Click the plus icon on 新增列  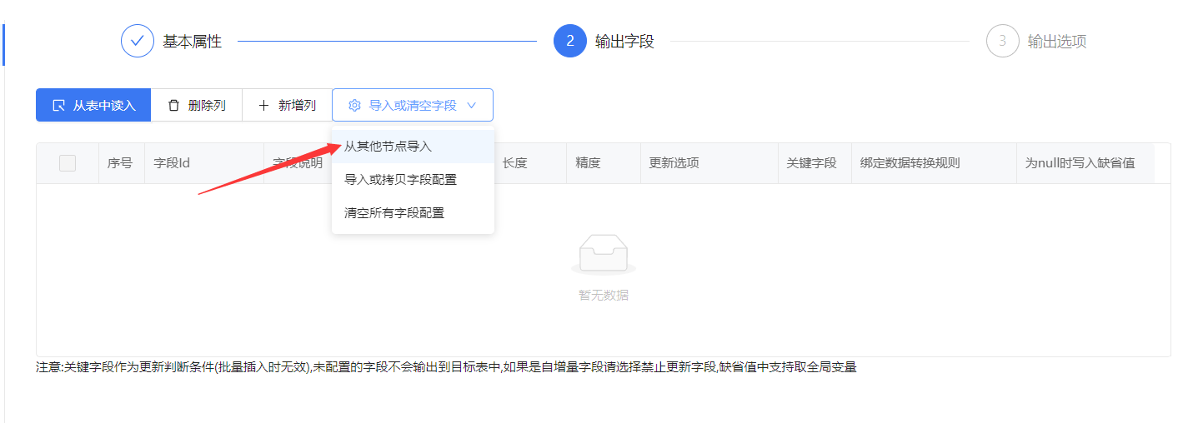pos(263,105)
